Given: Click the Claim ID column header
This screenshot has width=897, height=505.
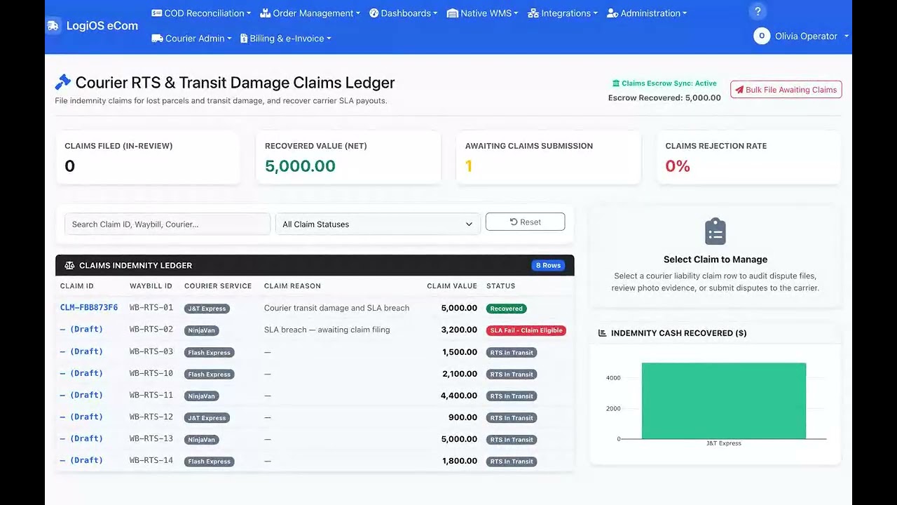Looking at the screenshot, I should (x=77, y=286).
